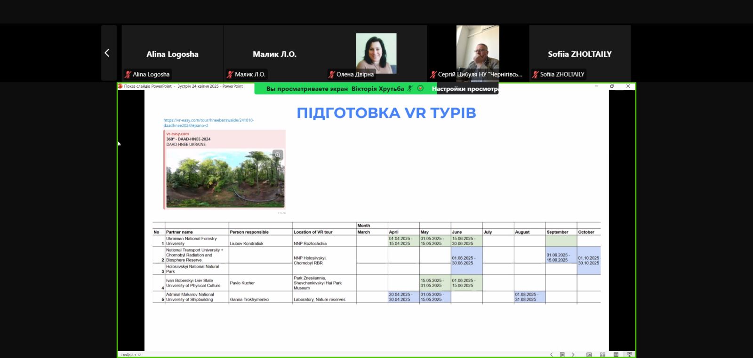
Task: Select Олена Двірна video tile
Action: pyautogui.click(x=376, y=53)
